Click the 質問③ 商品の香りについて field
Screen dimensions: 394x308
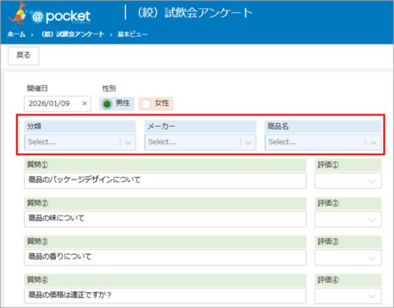[x=165, y=256]
